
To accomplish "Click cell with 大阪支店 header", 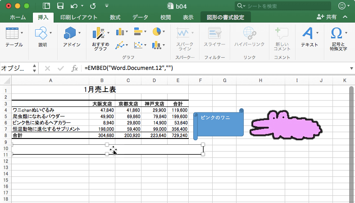I will click(x=102, y=104).
